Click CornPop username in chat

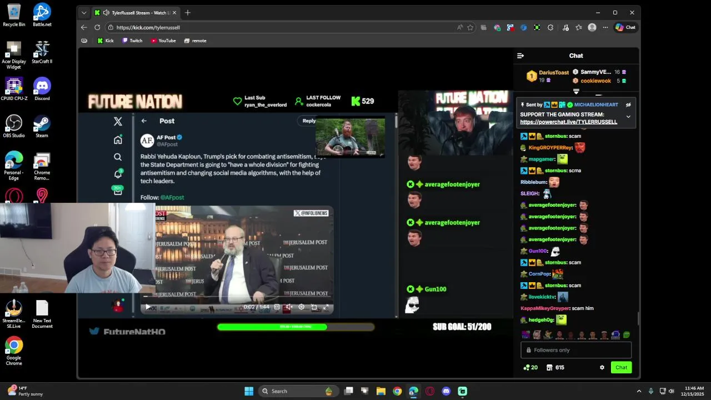tap(539, 274)
